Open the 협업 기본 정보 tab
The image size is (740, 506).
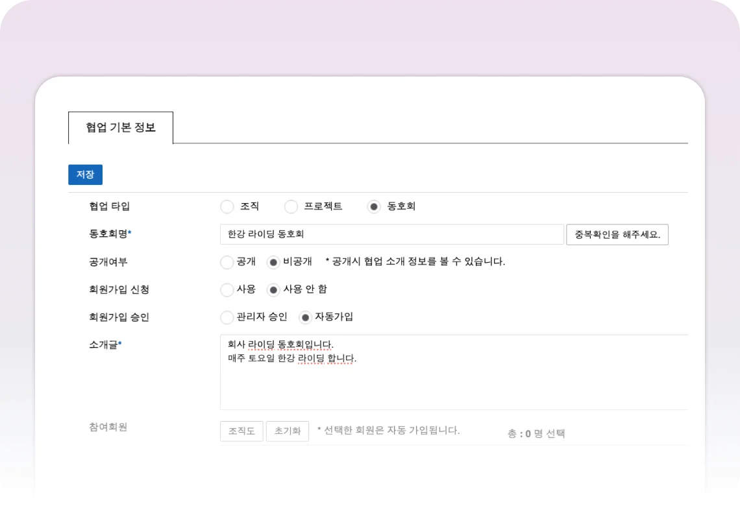(121, 128)
